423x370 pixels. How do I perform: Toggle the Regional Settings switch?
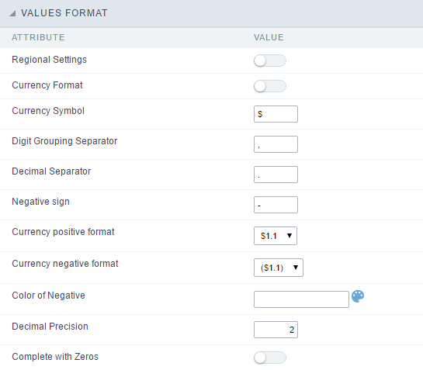point(270,61)
